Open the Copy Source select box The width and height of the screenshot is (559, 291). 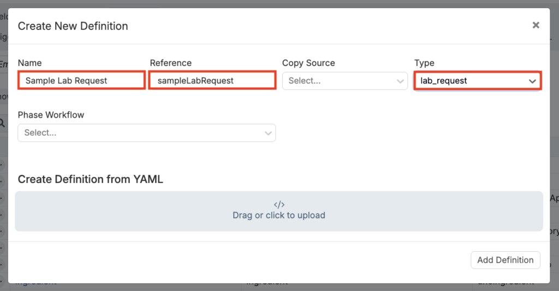tap(338, 81)
